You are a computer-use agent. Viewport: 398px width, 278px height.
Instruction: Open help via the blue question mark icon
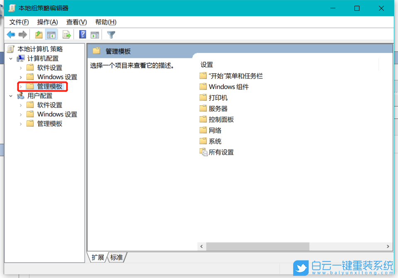82,34
